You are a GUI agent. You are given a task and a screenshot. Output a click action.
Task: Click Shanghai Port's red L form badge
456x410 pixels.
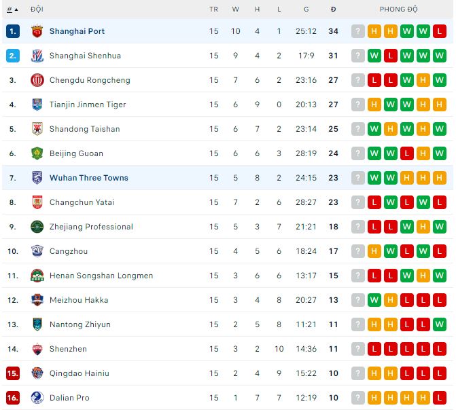coord(440,31)
